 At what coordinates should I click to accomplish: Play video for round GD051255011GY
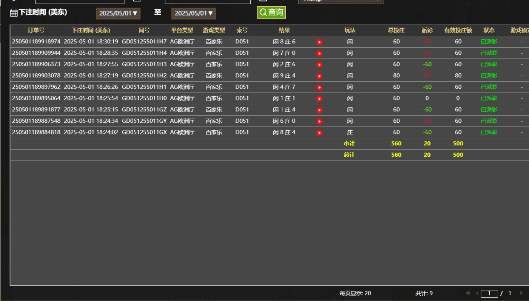point(319,121)
